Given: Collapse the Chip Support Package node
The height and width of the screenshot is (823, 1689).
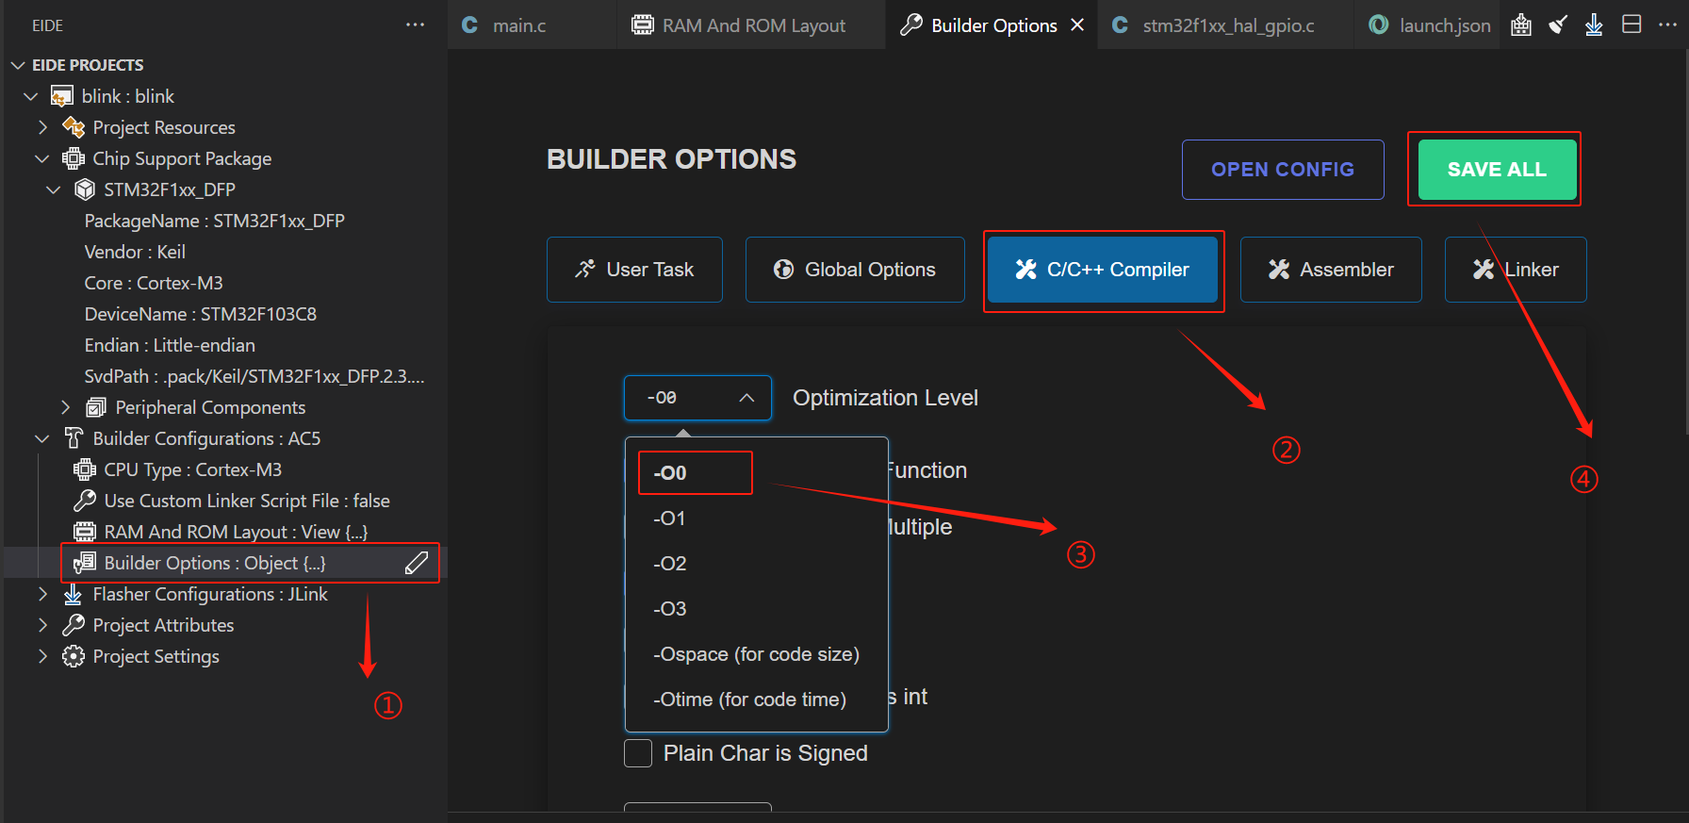Looking at the screenshot, I should click(41, 158).
